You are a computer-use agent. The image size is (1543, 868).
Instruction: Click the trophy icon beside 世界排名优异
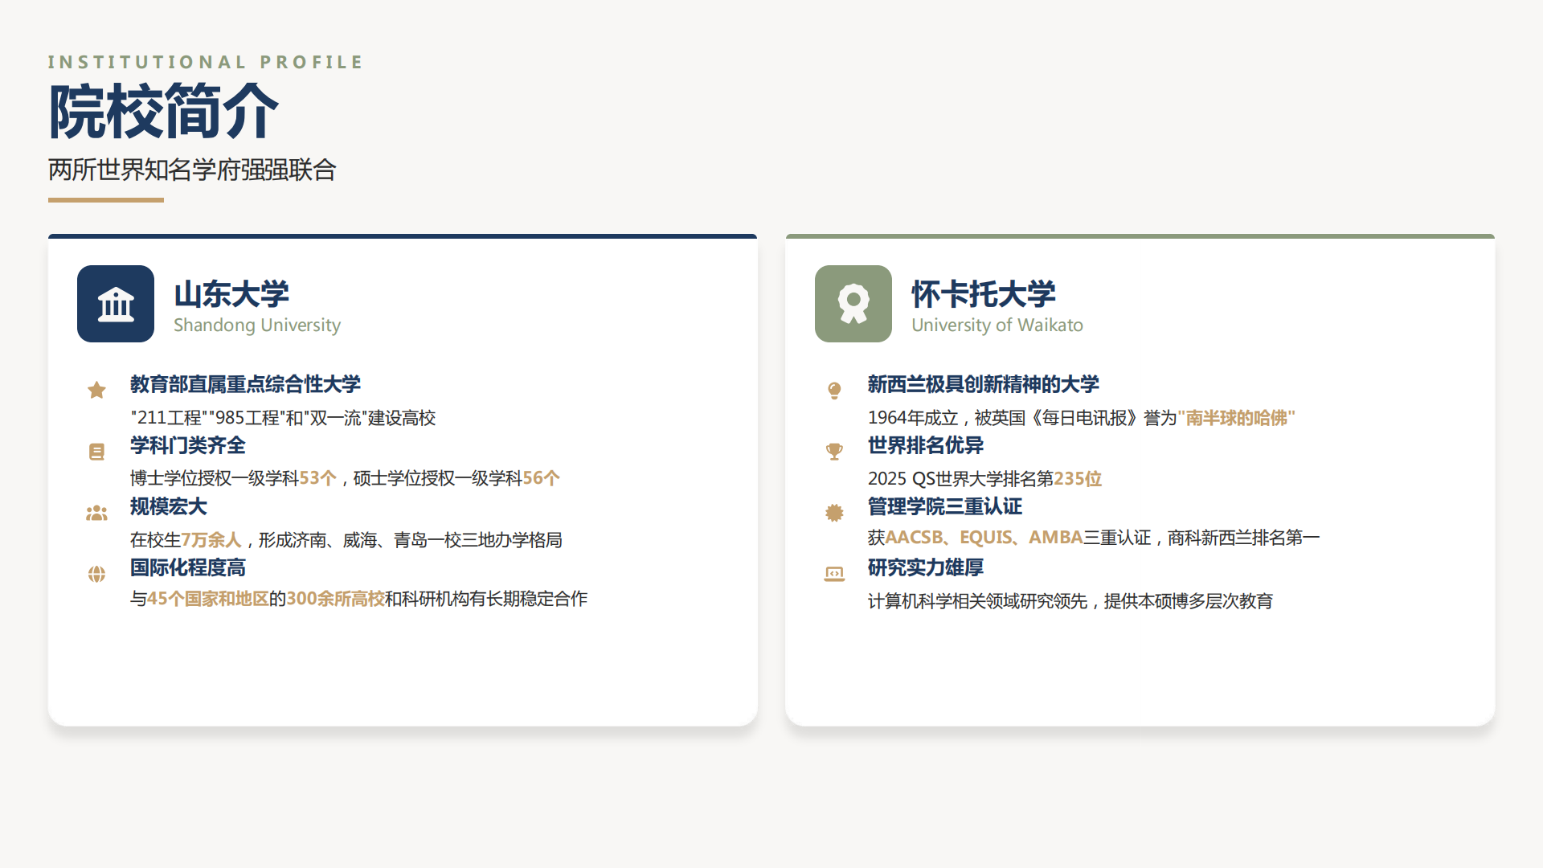(834, 452)
